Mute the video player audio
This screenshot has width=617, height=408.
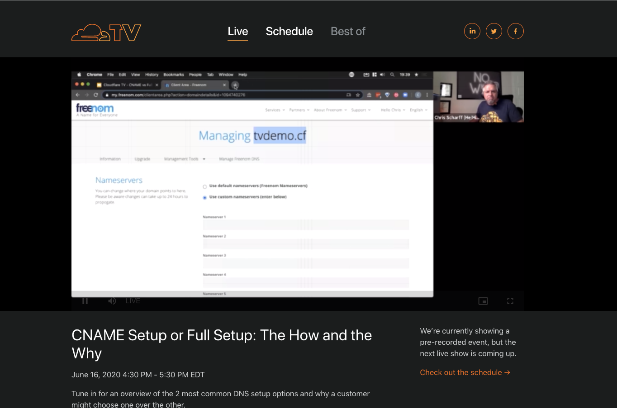pos(112,301)
